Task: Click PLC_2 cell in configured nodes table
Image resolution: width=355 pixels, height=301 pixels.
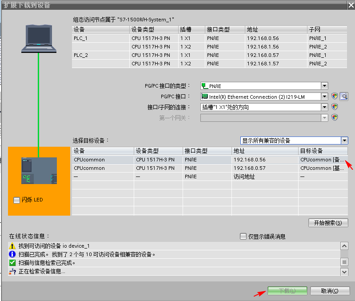Action: tap(100, 55)
